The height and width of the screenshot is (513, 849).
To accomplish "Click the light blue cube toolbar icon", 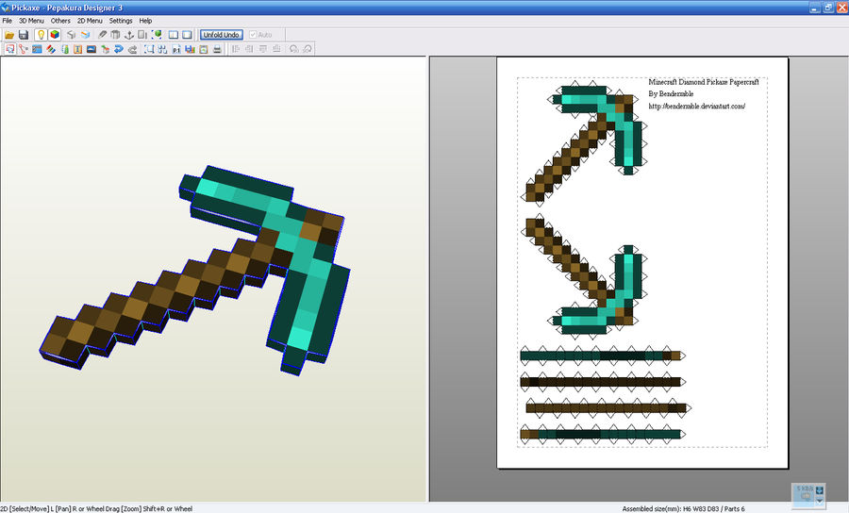I will 85,35.
